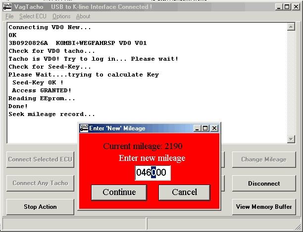The width and height of the screenshot is (303, 232).
Task: Click the Disconnect button
Action: pos(264,183)
